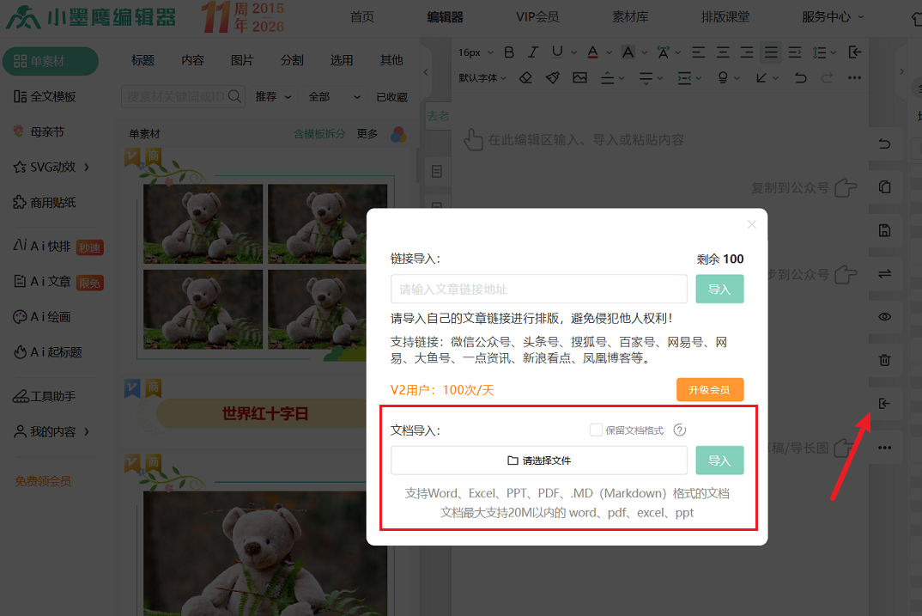Go to 首页 in the top navigation

[362, 17]
